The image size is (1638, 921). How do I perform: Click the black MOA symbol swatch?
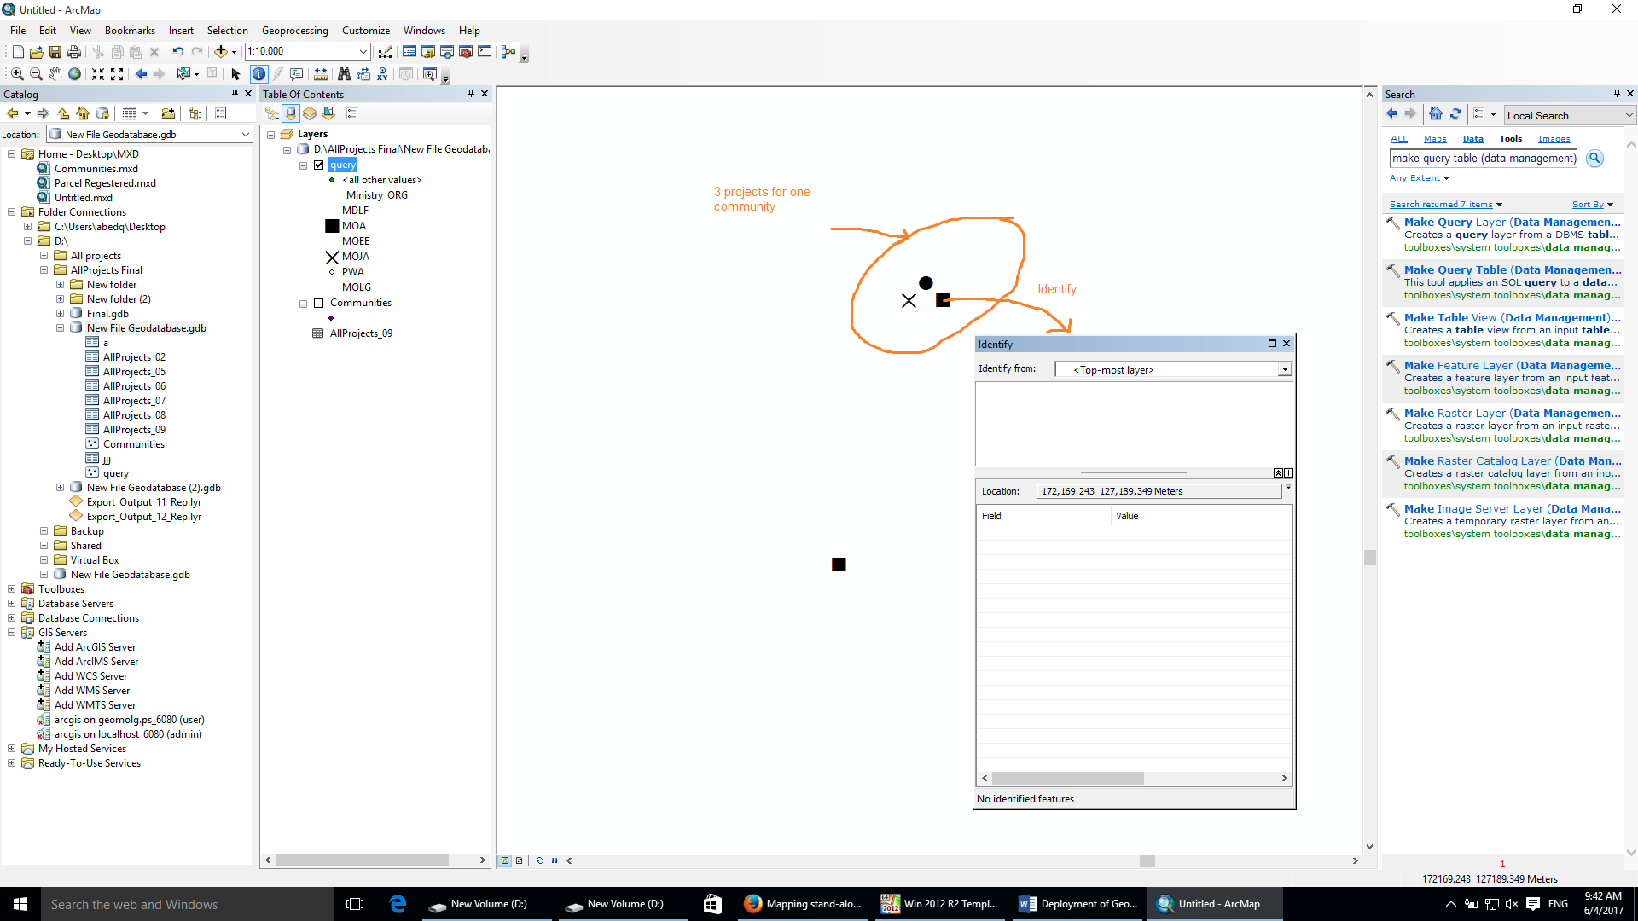[332, 226]
